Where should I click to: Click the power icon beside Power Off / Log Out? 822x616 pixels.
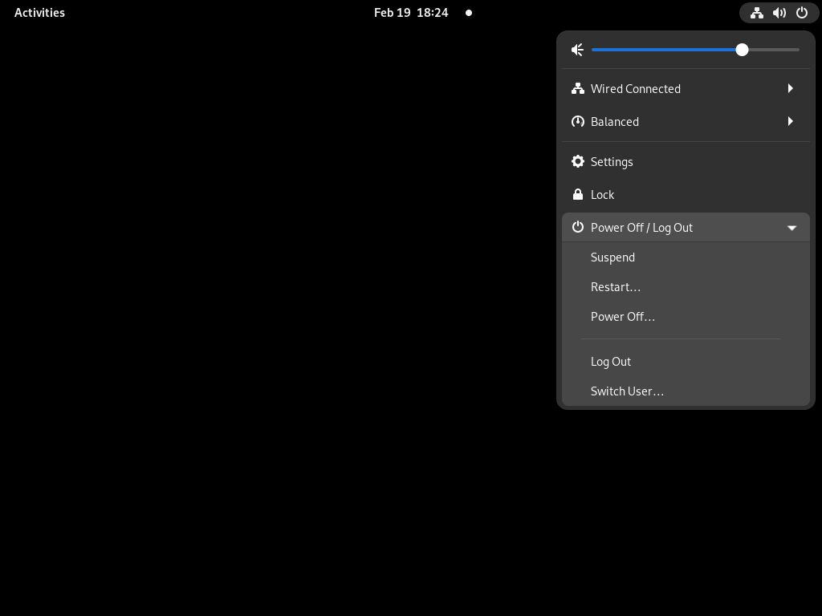[x=578, y=227]
